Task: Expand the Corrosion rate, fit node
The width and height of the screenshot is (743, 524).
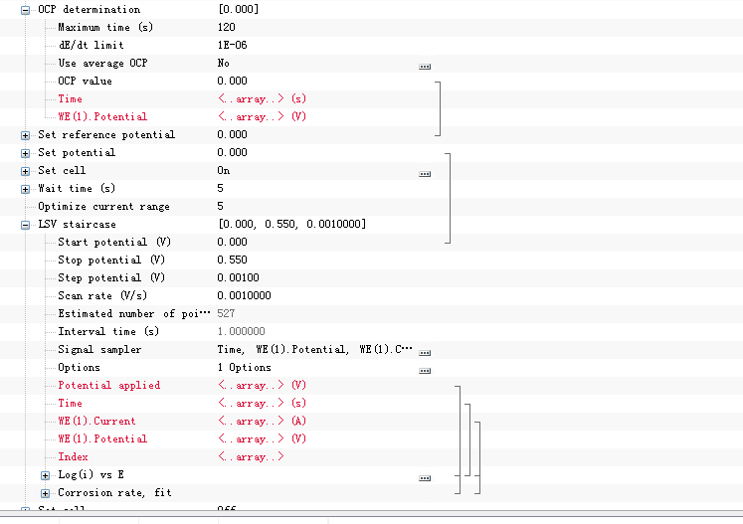Action: click(x=45, y=494)
